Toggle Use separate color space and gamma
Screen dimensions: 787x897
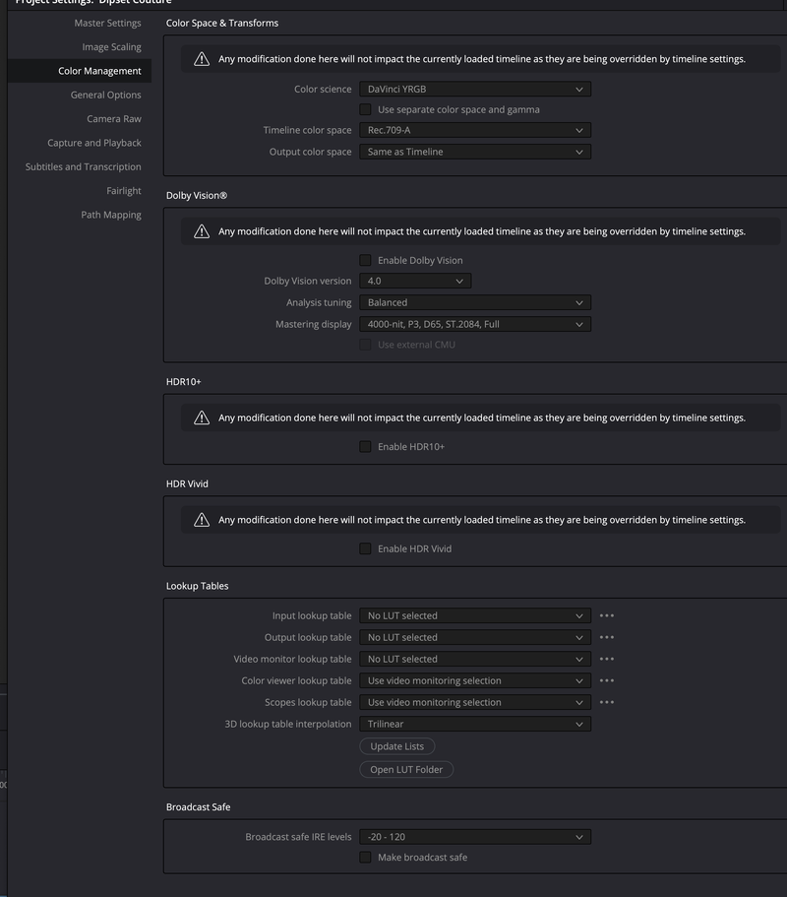365,109
